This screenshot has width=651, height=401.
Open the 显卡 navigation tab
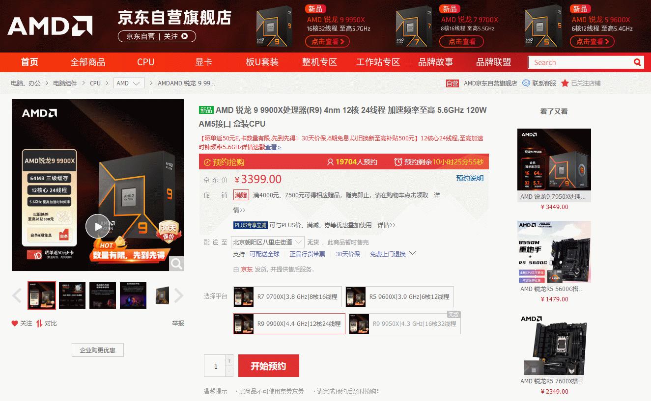204,62
